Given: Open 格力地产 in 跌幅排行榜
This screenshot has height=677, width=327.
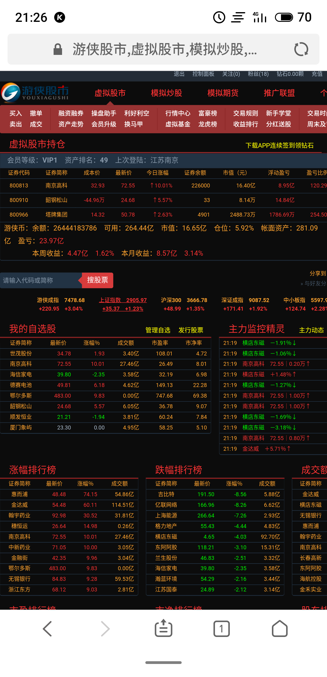Looking at the screenshot, I should coord(166,526).
